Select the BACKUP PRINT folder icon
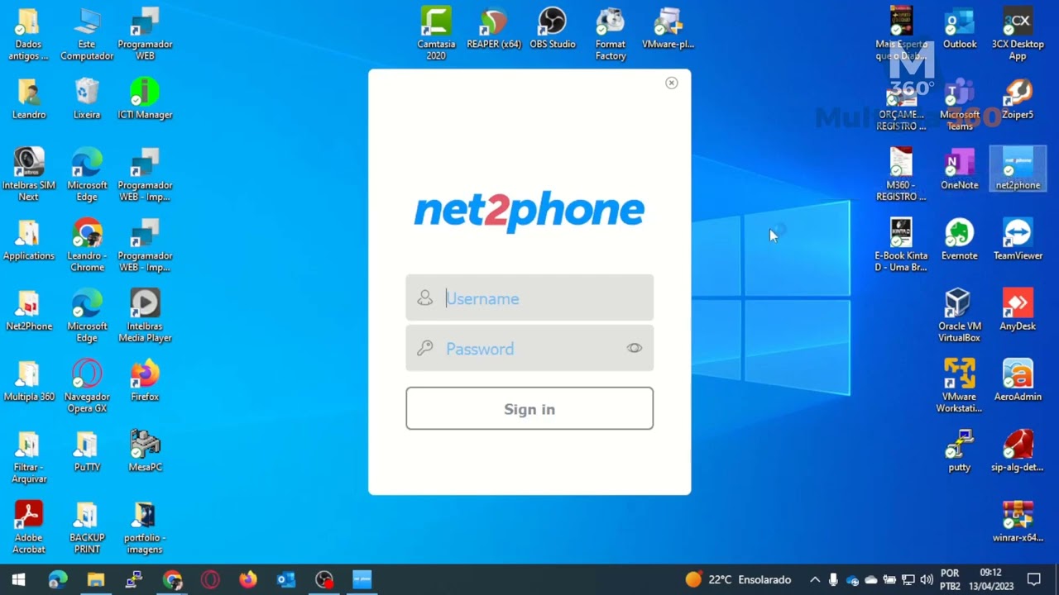This screenshot has height=595, width=1059. [87, 527]
